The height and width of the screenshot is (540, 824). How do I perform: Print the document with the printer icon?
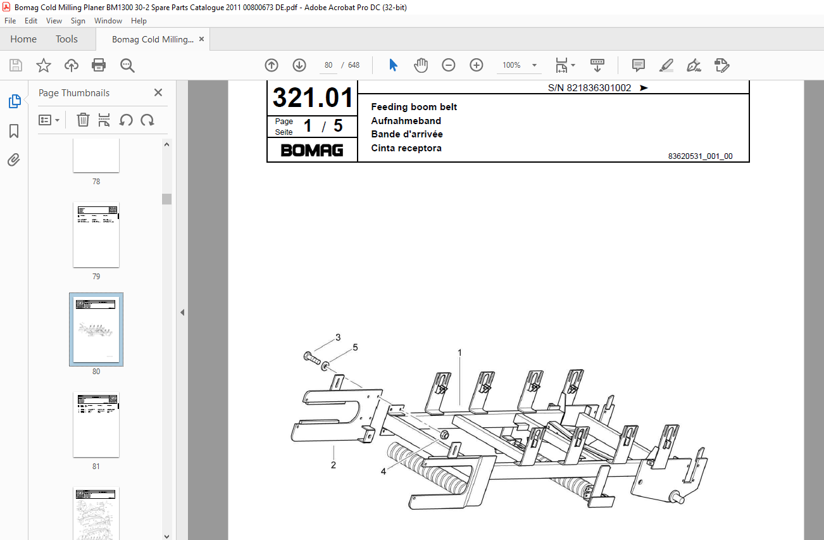tap(99, 65)
